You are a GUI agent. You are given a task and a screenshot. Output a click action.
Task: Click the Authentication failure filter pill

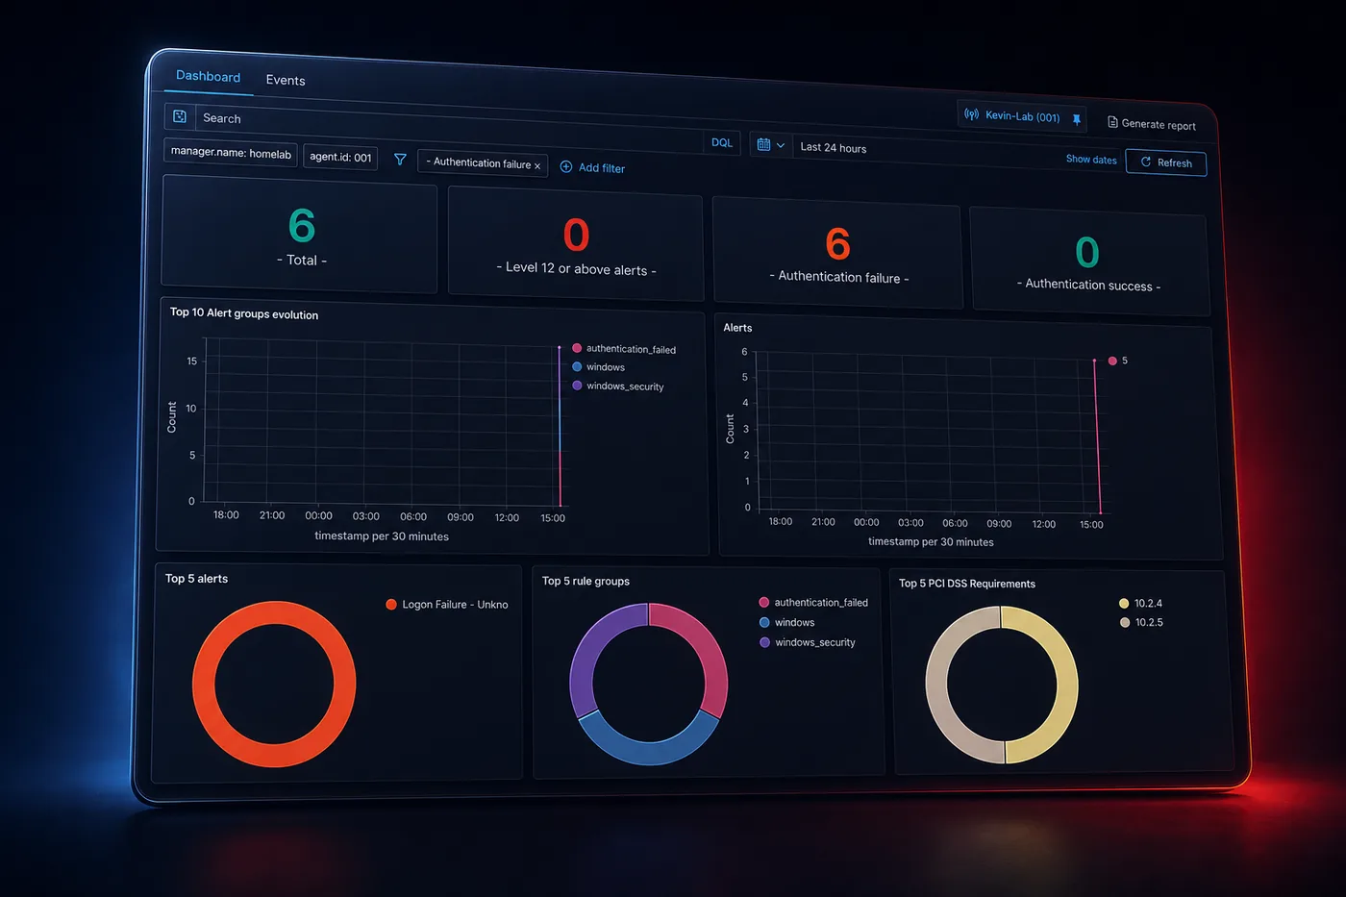(x=483, y=163)
